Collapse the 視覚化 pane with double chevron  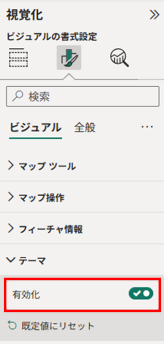[x=155, y=15]
